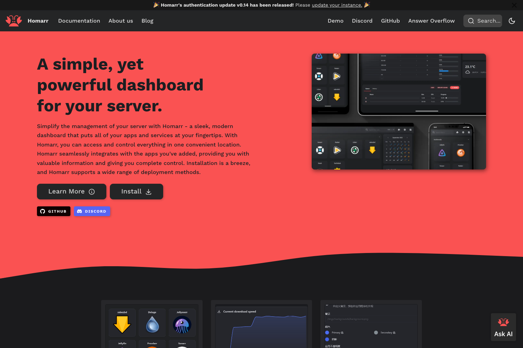This screenshot has width=523, height=348.
Task: Pick the Primary color swatch
Action: coord(327,332)
